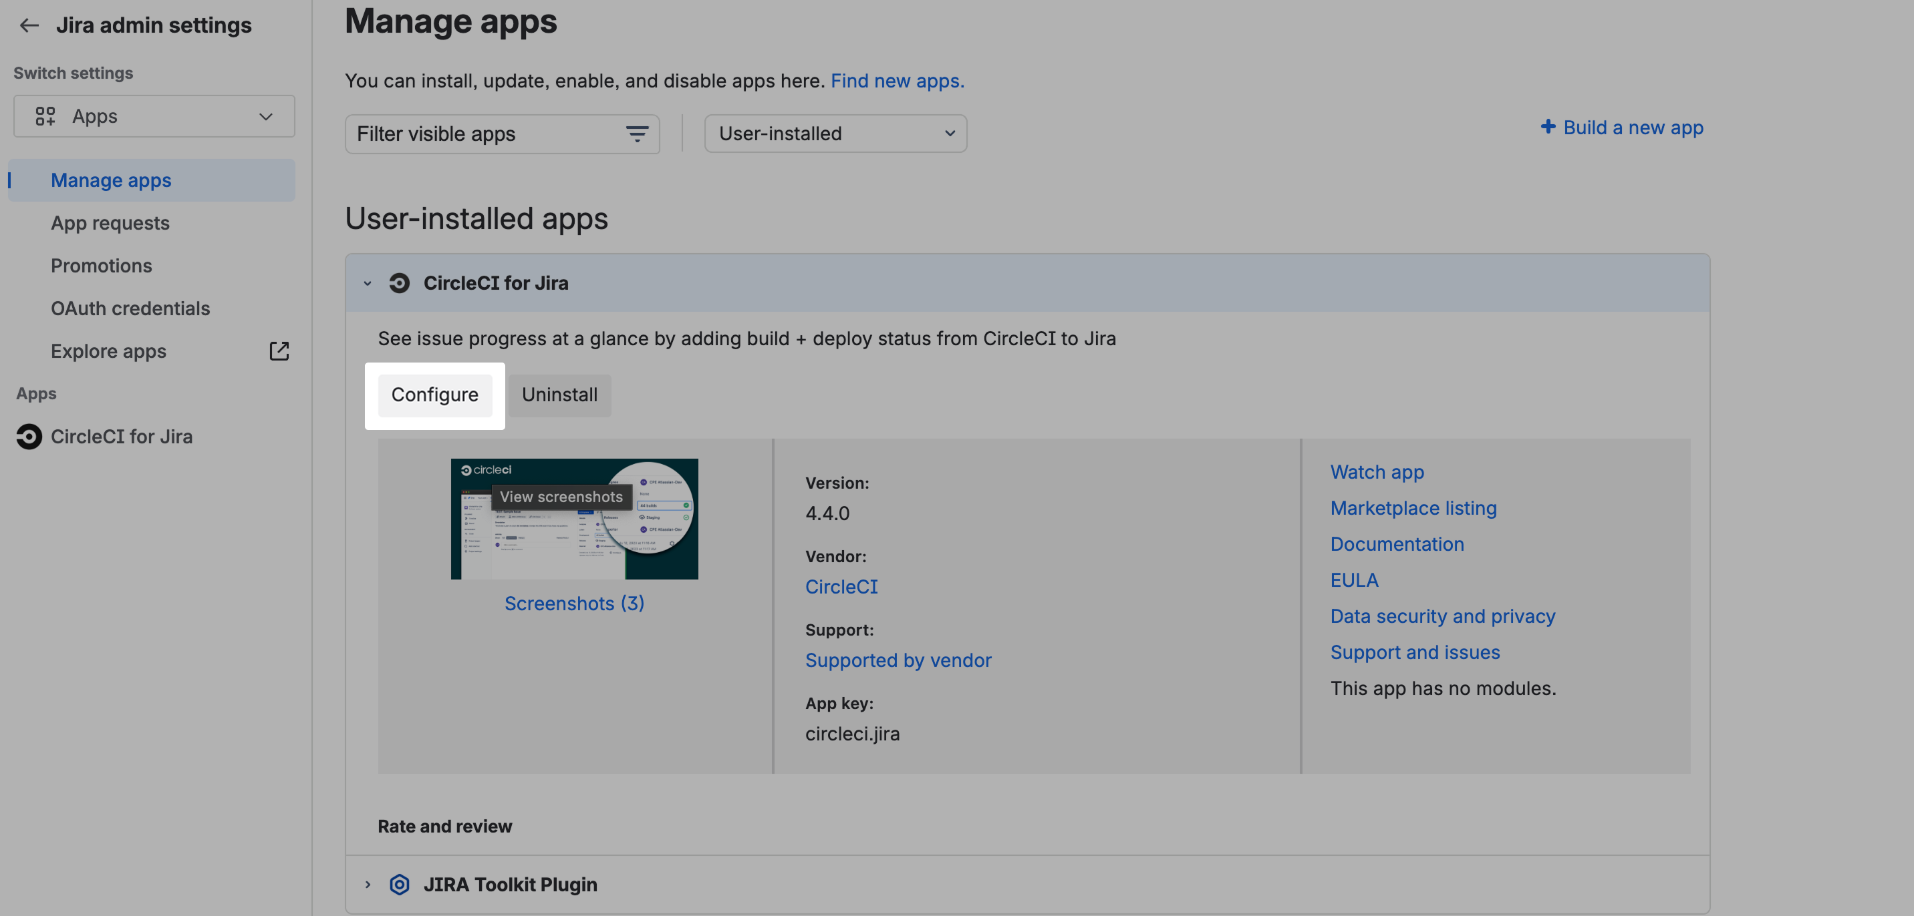Click the Filter visible apps input field

(x=503, y=134)
